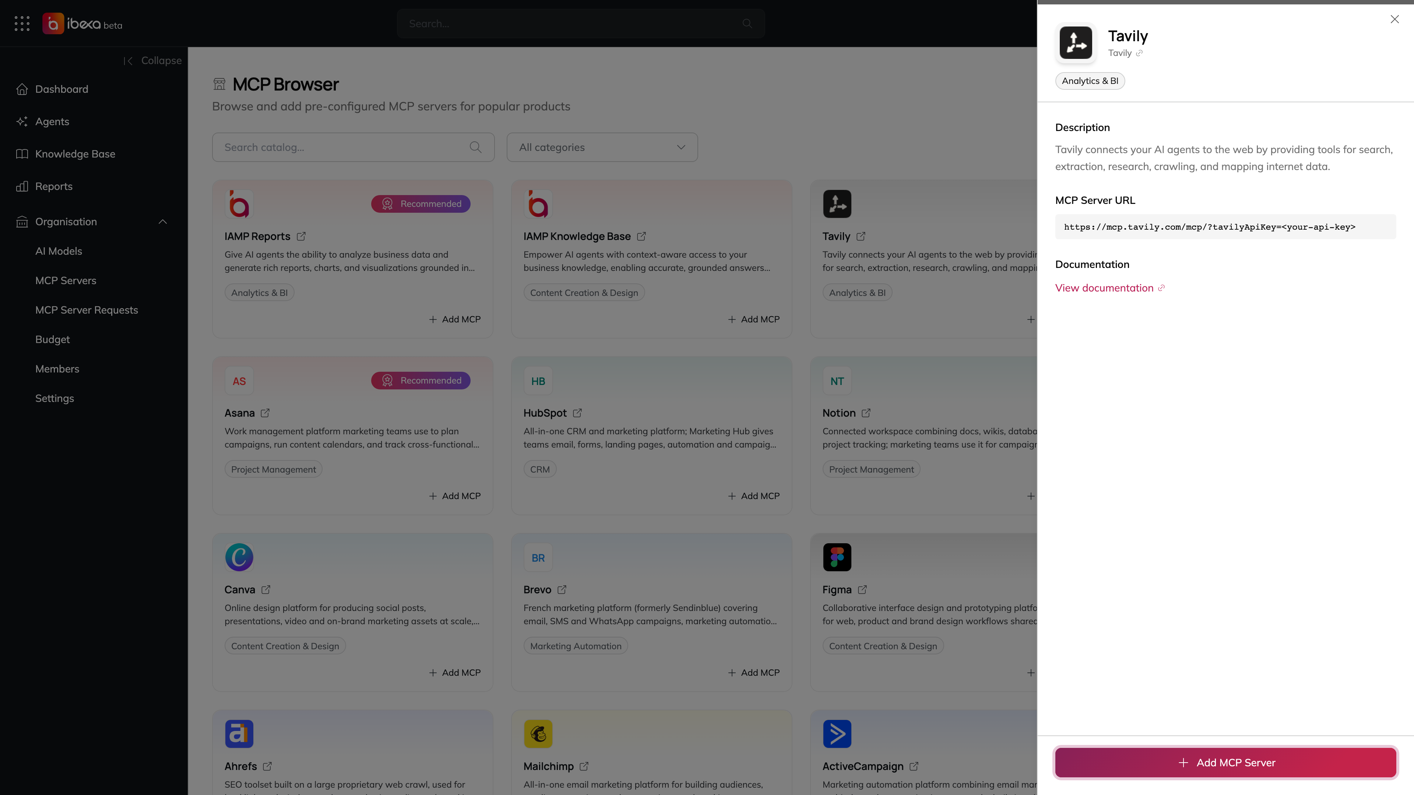Screen dimensions: 1414x795
Task: Open Budget under Organisation
Action: pyautogui.click(x=53, y=340)
